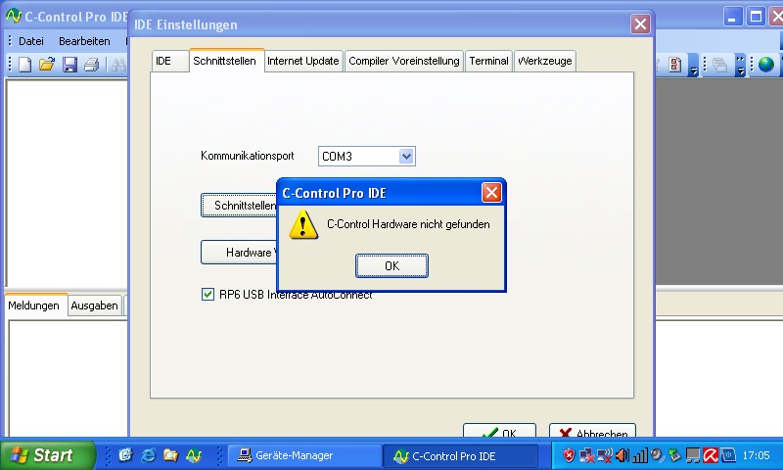
Task: Switch to the Internet Update tab
Action: click(303, 61)
